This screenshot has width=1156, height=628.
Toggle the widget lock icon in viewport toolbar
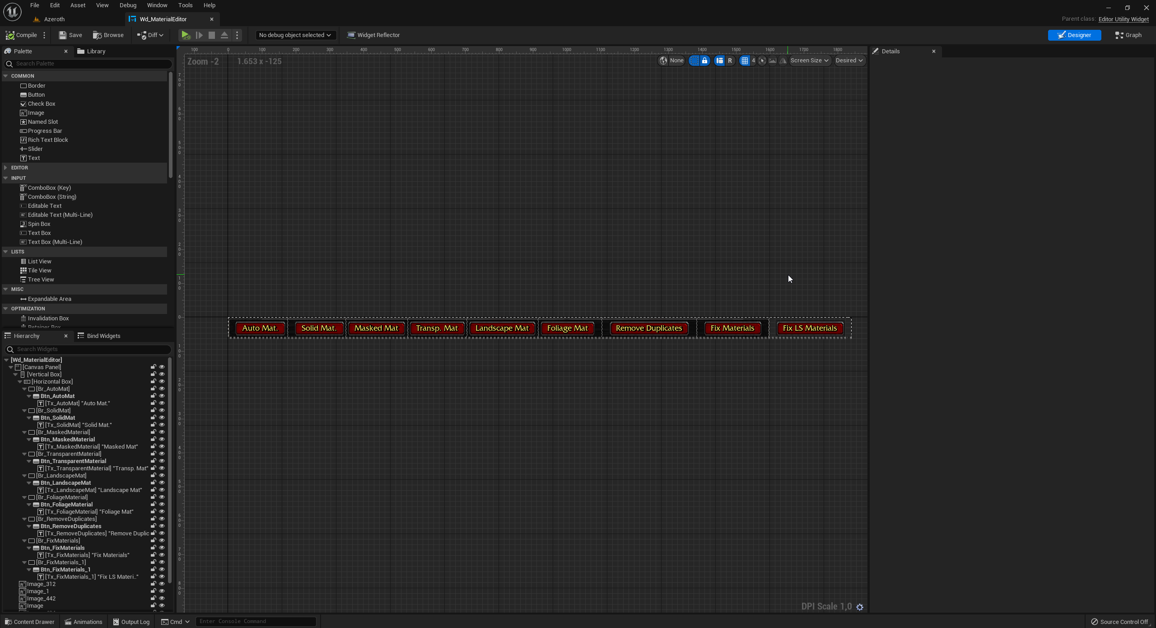[x=704, y=61]
